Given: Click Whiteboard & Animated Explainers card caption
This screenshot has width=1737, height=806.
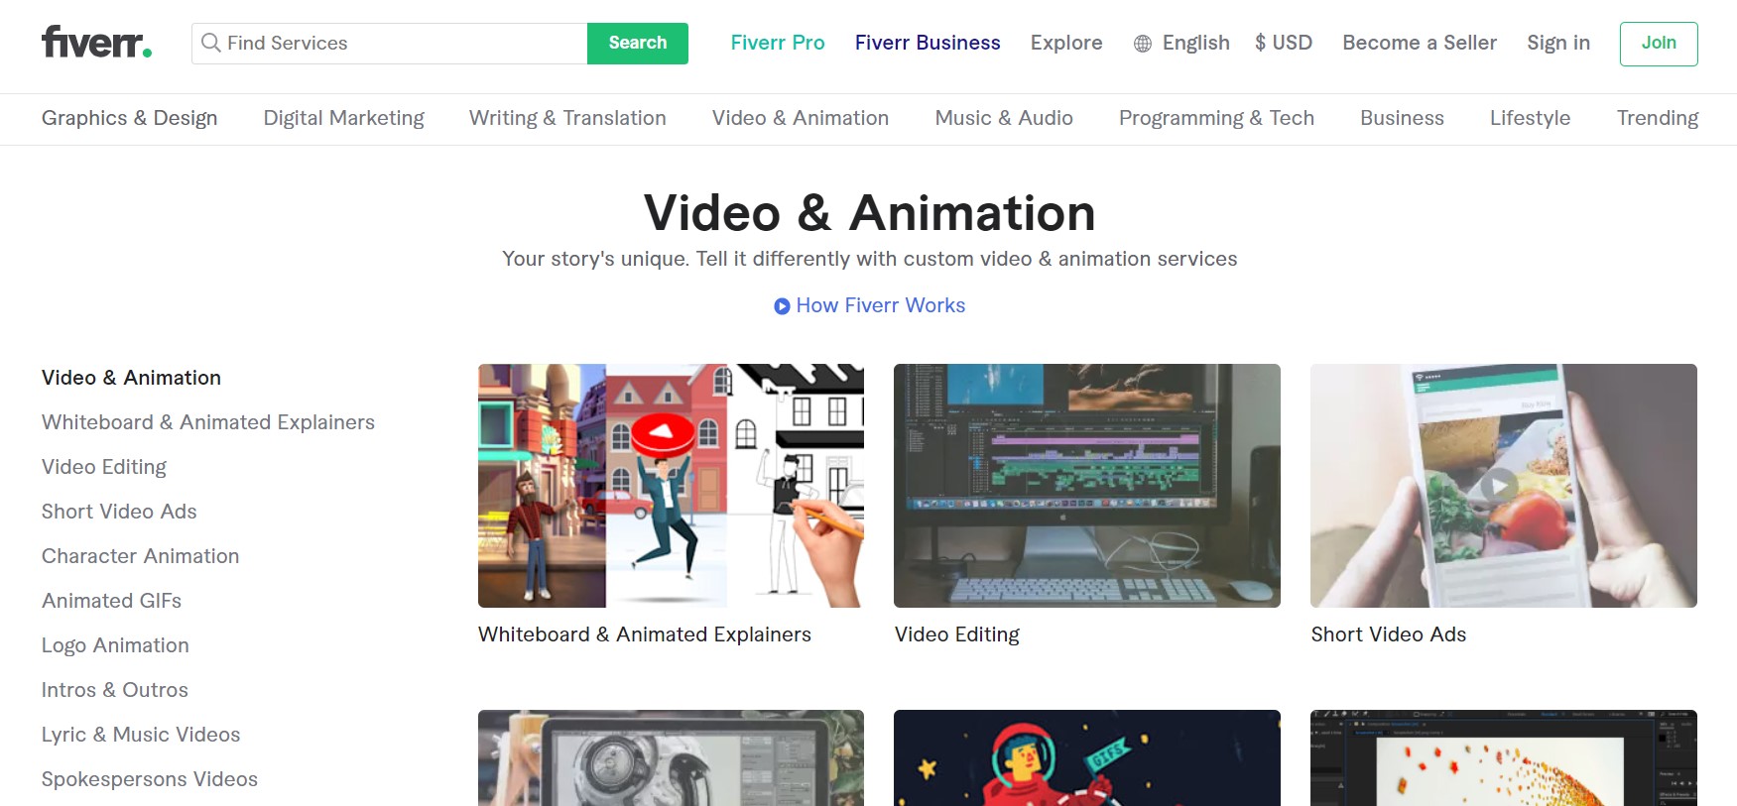Looking at the screenshot, I should [645, 634].
